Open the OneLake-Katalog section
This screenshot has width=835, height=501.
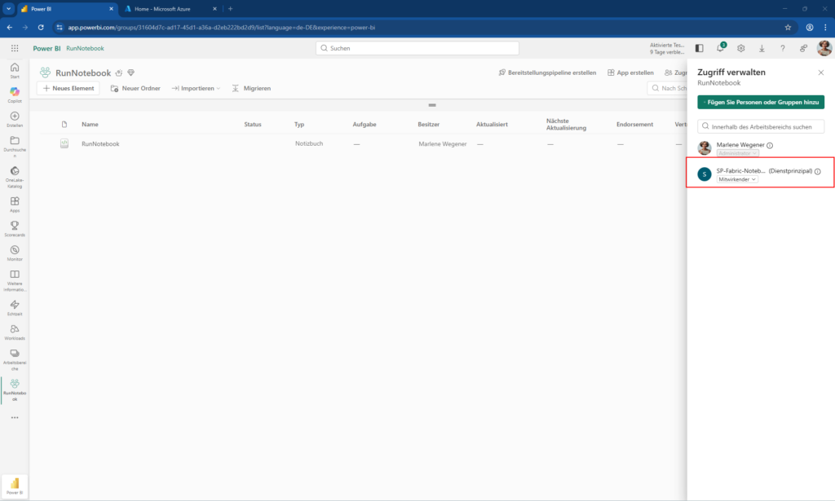[x=14, y=173]
